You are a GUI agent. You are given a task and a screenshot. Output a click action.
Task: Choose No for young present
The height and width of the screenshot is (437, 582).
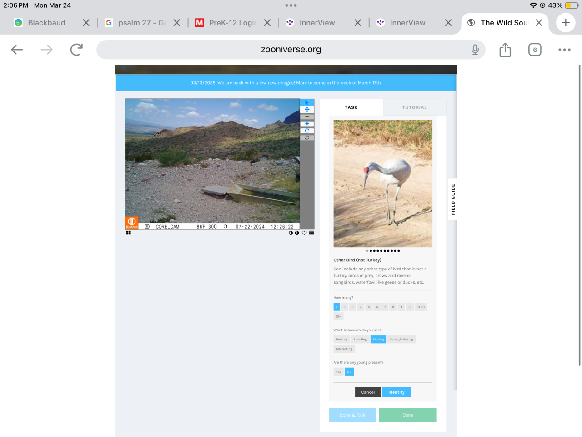tap(349, 372)
